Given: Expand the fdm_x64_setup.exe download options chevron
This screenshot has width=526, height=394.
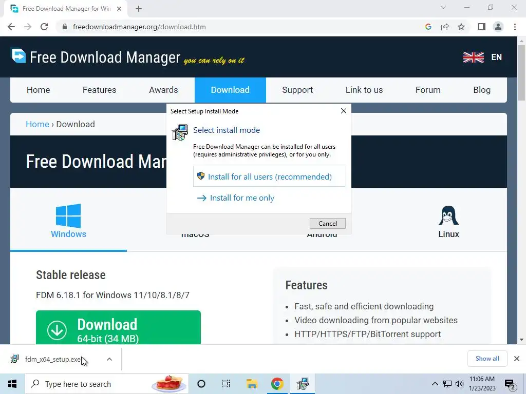Looking at the screenshot, I should 109,359.
